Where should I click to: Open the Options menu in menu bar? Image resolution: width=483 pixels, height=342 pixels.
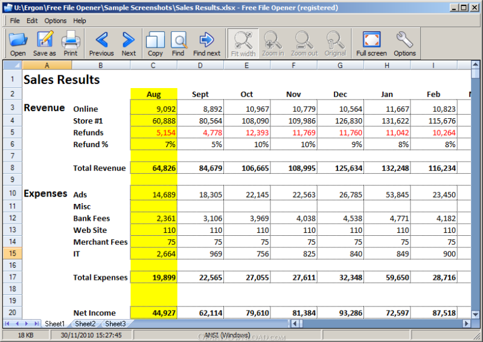56,21
